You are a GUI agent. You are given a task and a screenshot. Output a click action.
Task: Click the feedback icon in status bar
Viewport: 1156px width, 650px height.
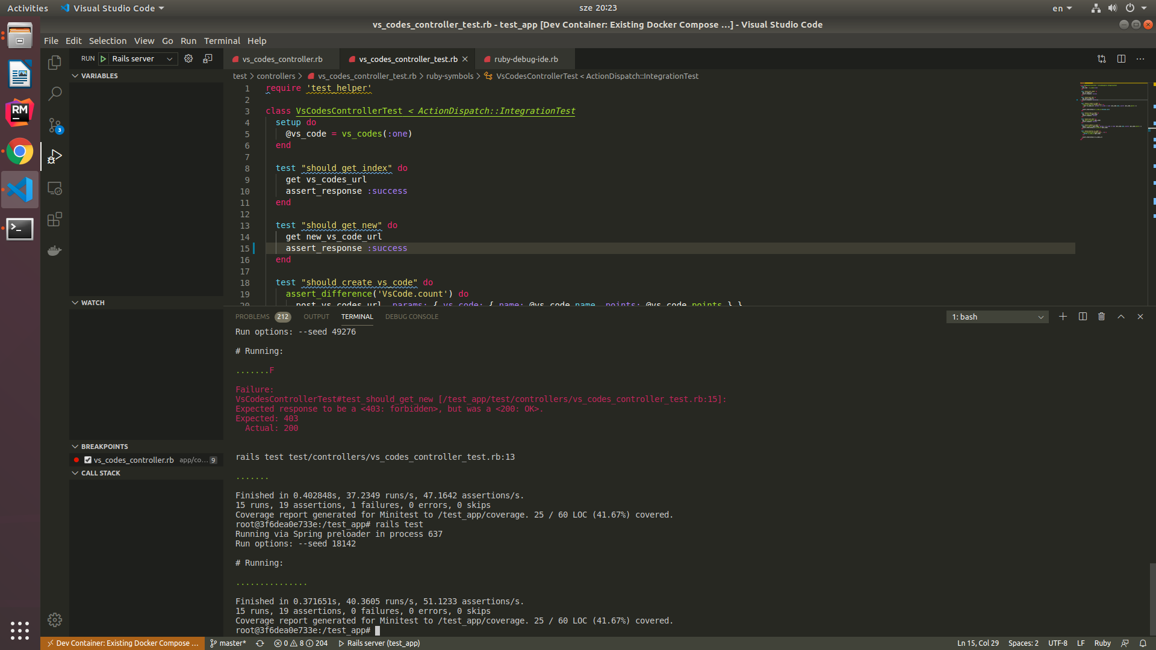pos(1125,643)
